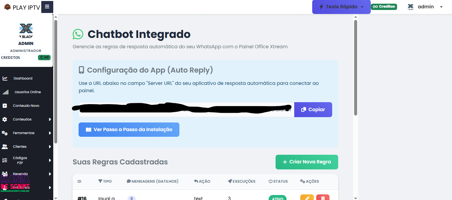Image resolution: width=452 pixels, height=200 pixels.
Task: Open Usuarios Online in the sidebar
Action: (28, 92)
